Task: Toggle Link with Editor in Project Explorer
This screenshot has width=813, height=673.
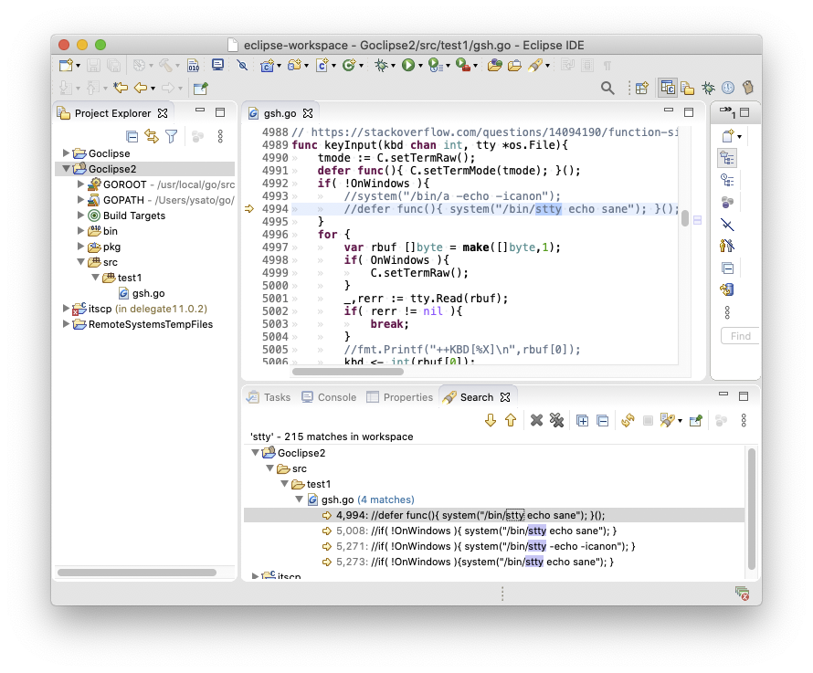Action: [152, 136]
